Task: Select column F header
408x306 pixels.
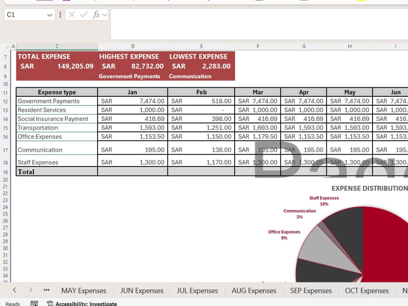Action: [258, 47]
